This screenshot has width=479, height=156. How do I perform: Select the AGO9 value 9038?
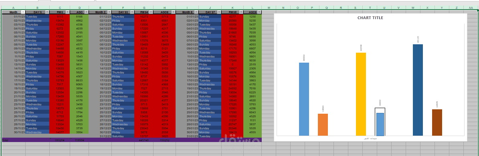coord(253,61)
